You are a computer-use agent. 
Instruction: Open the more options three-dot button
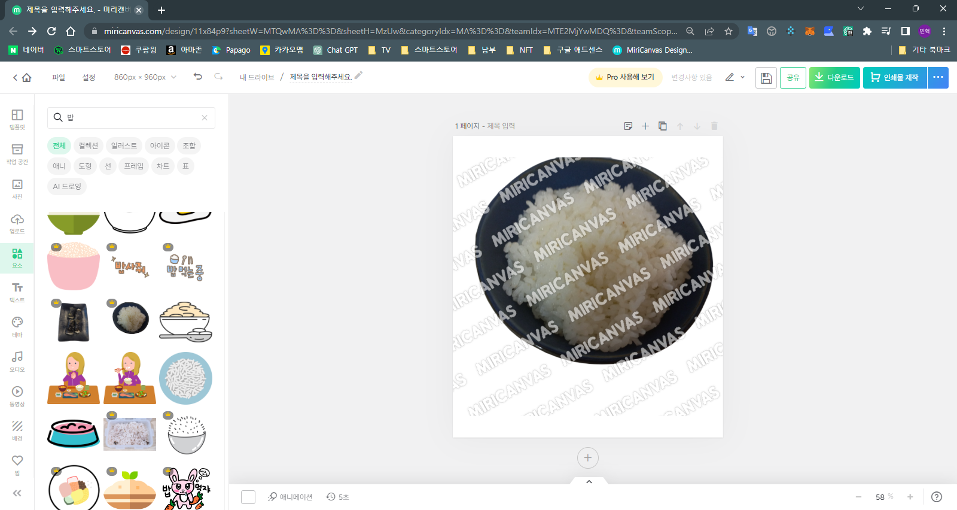pos(938,78)
